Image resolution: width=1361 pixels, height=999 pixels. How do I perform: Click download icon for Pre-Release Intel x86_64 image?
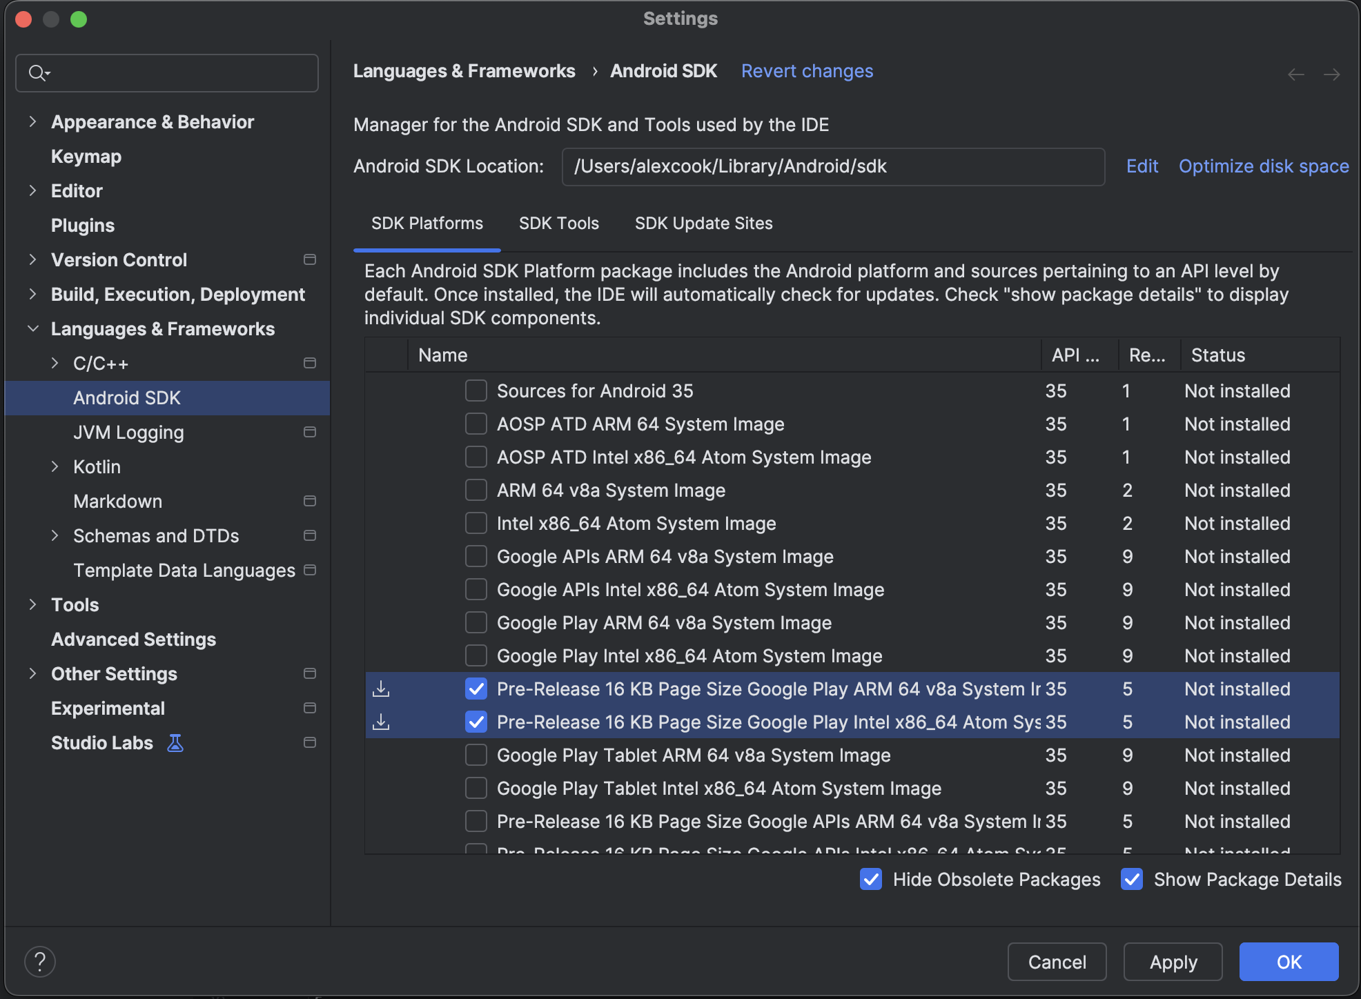382,722
